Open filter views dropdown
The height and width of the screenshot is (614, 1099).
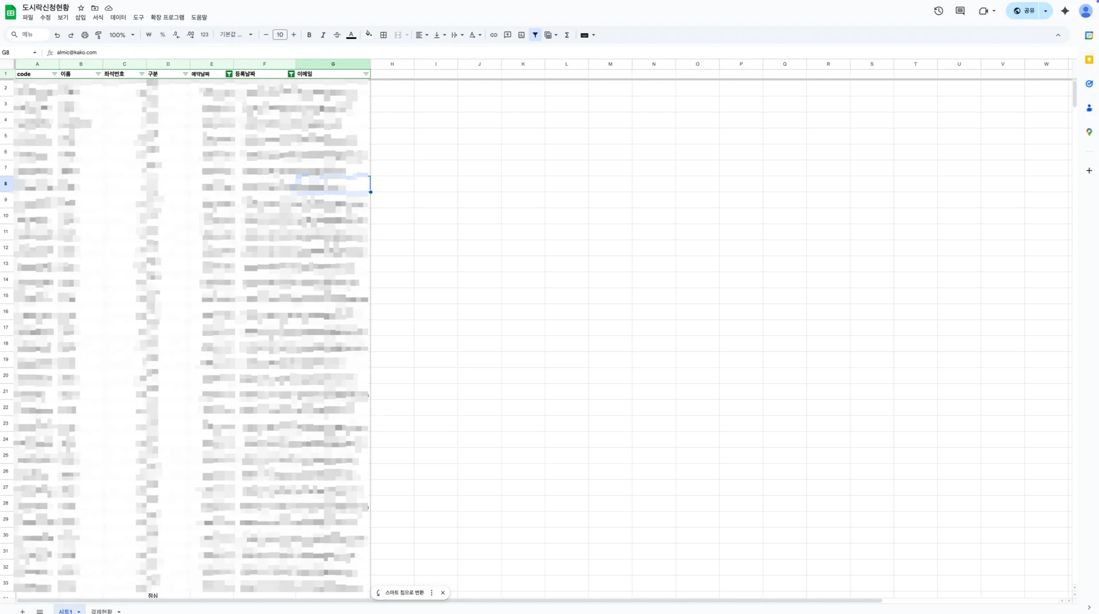[551, 35]
